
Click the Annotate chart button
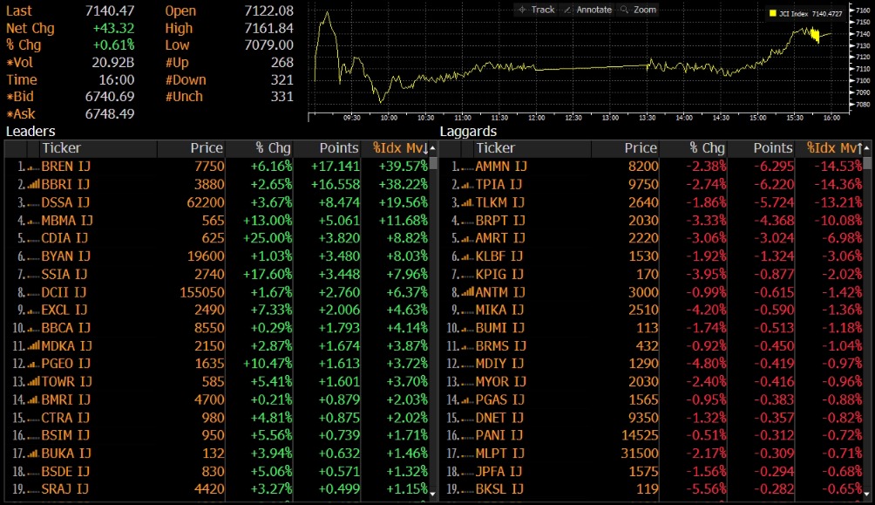click(588, 10)
